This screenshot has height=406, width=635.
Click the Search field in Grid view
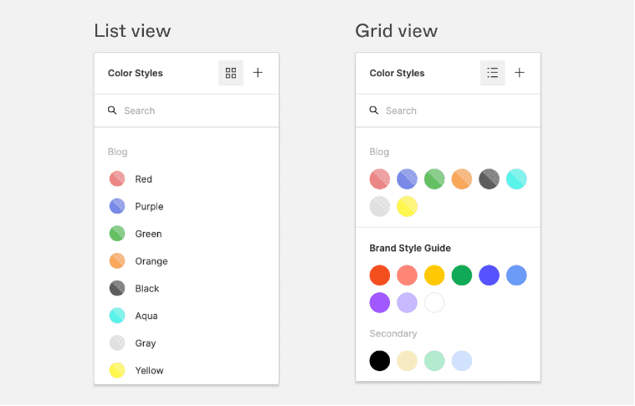tap(425, 110)
